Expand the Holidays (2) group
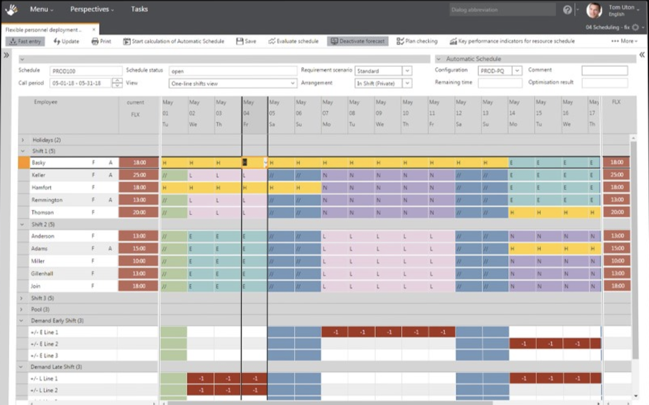This screenshot has height=405, width=649. coord(22,140)
